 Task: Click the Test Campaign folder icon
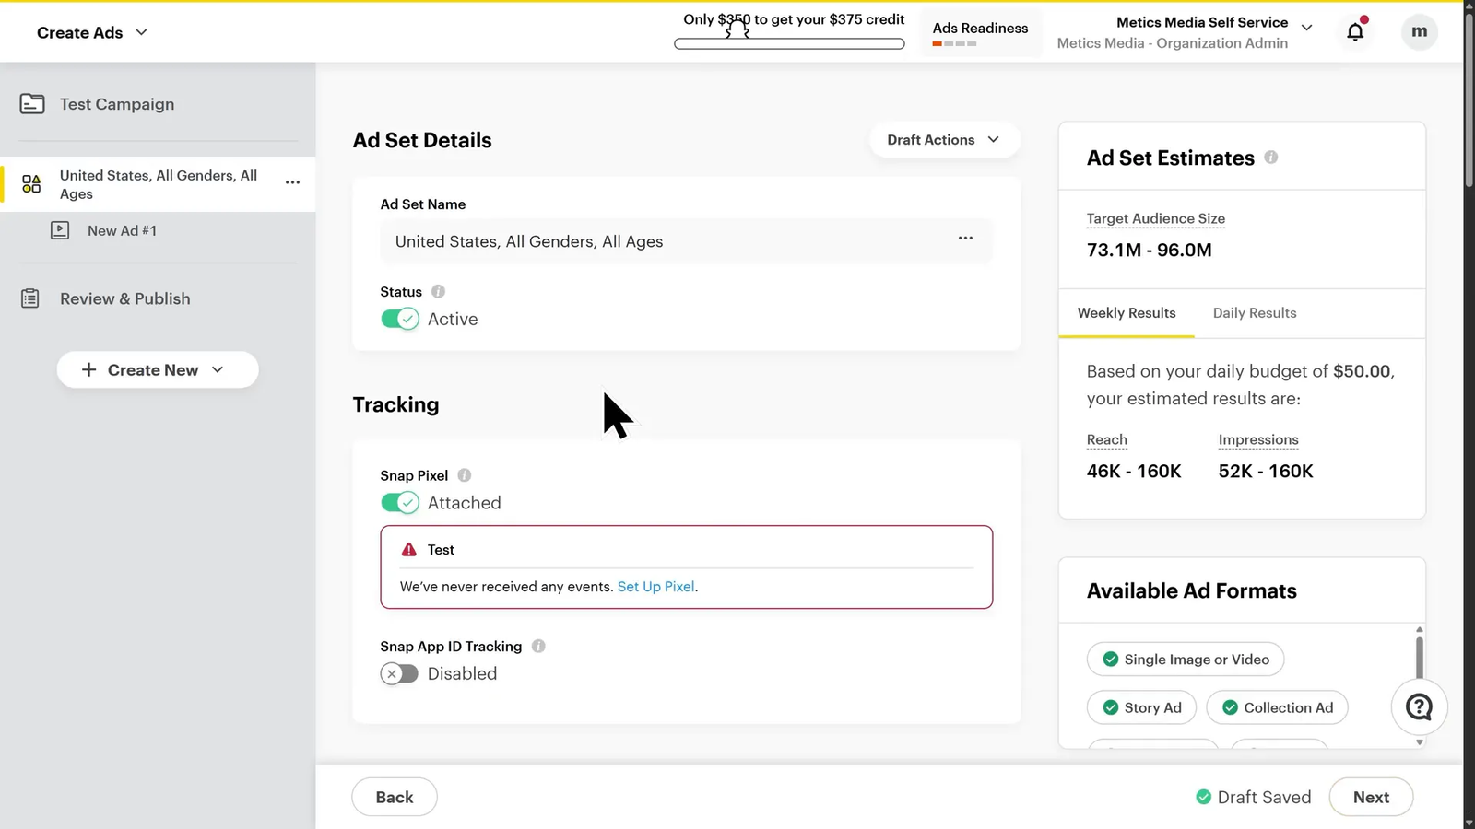[x=32, y=104]
